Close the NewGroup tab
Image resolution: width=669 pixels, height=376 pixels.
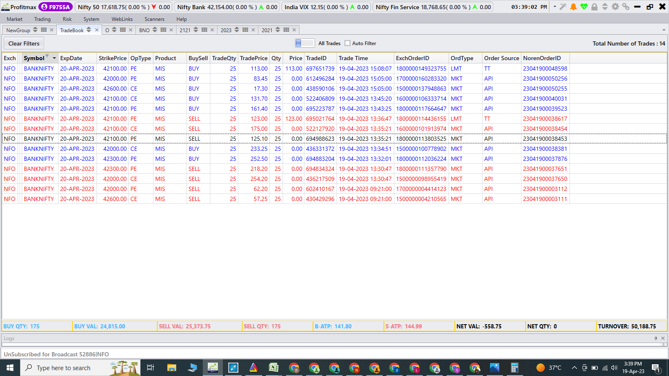[51, 30]
